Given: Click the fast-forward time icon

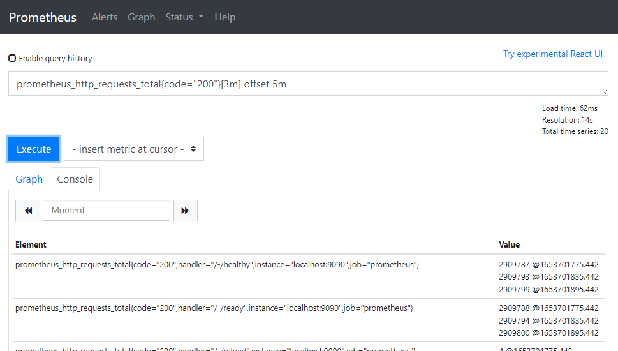Looking at the screenshot, I should click(185, 211).
